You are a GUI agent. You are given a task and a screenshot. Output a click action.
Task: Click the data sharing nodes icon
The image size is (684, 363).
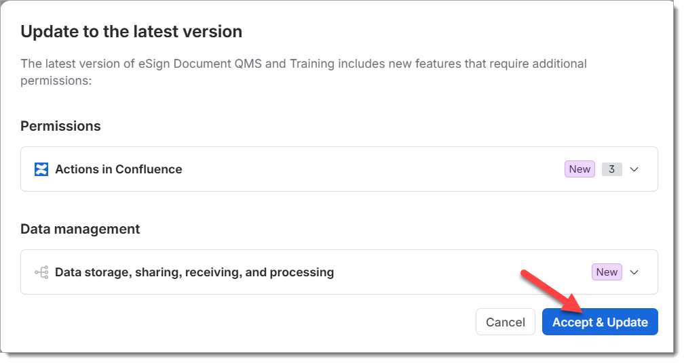(41, 272)
